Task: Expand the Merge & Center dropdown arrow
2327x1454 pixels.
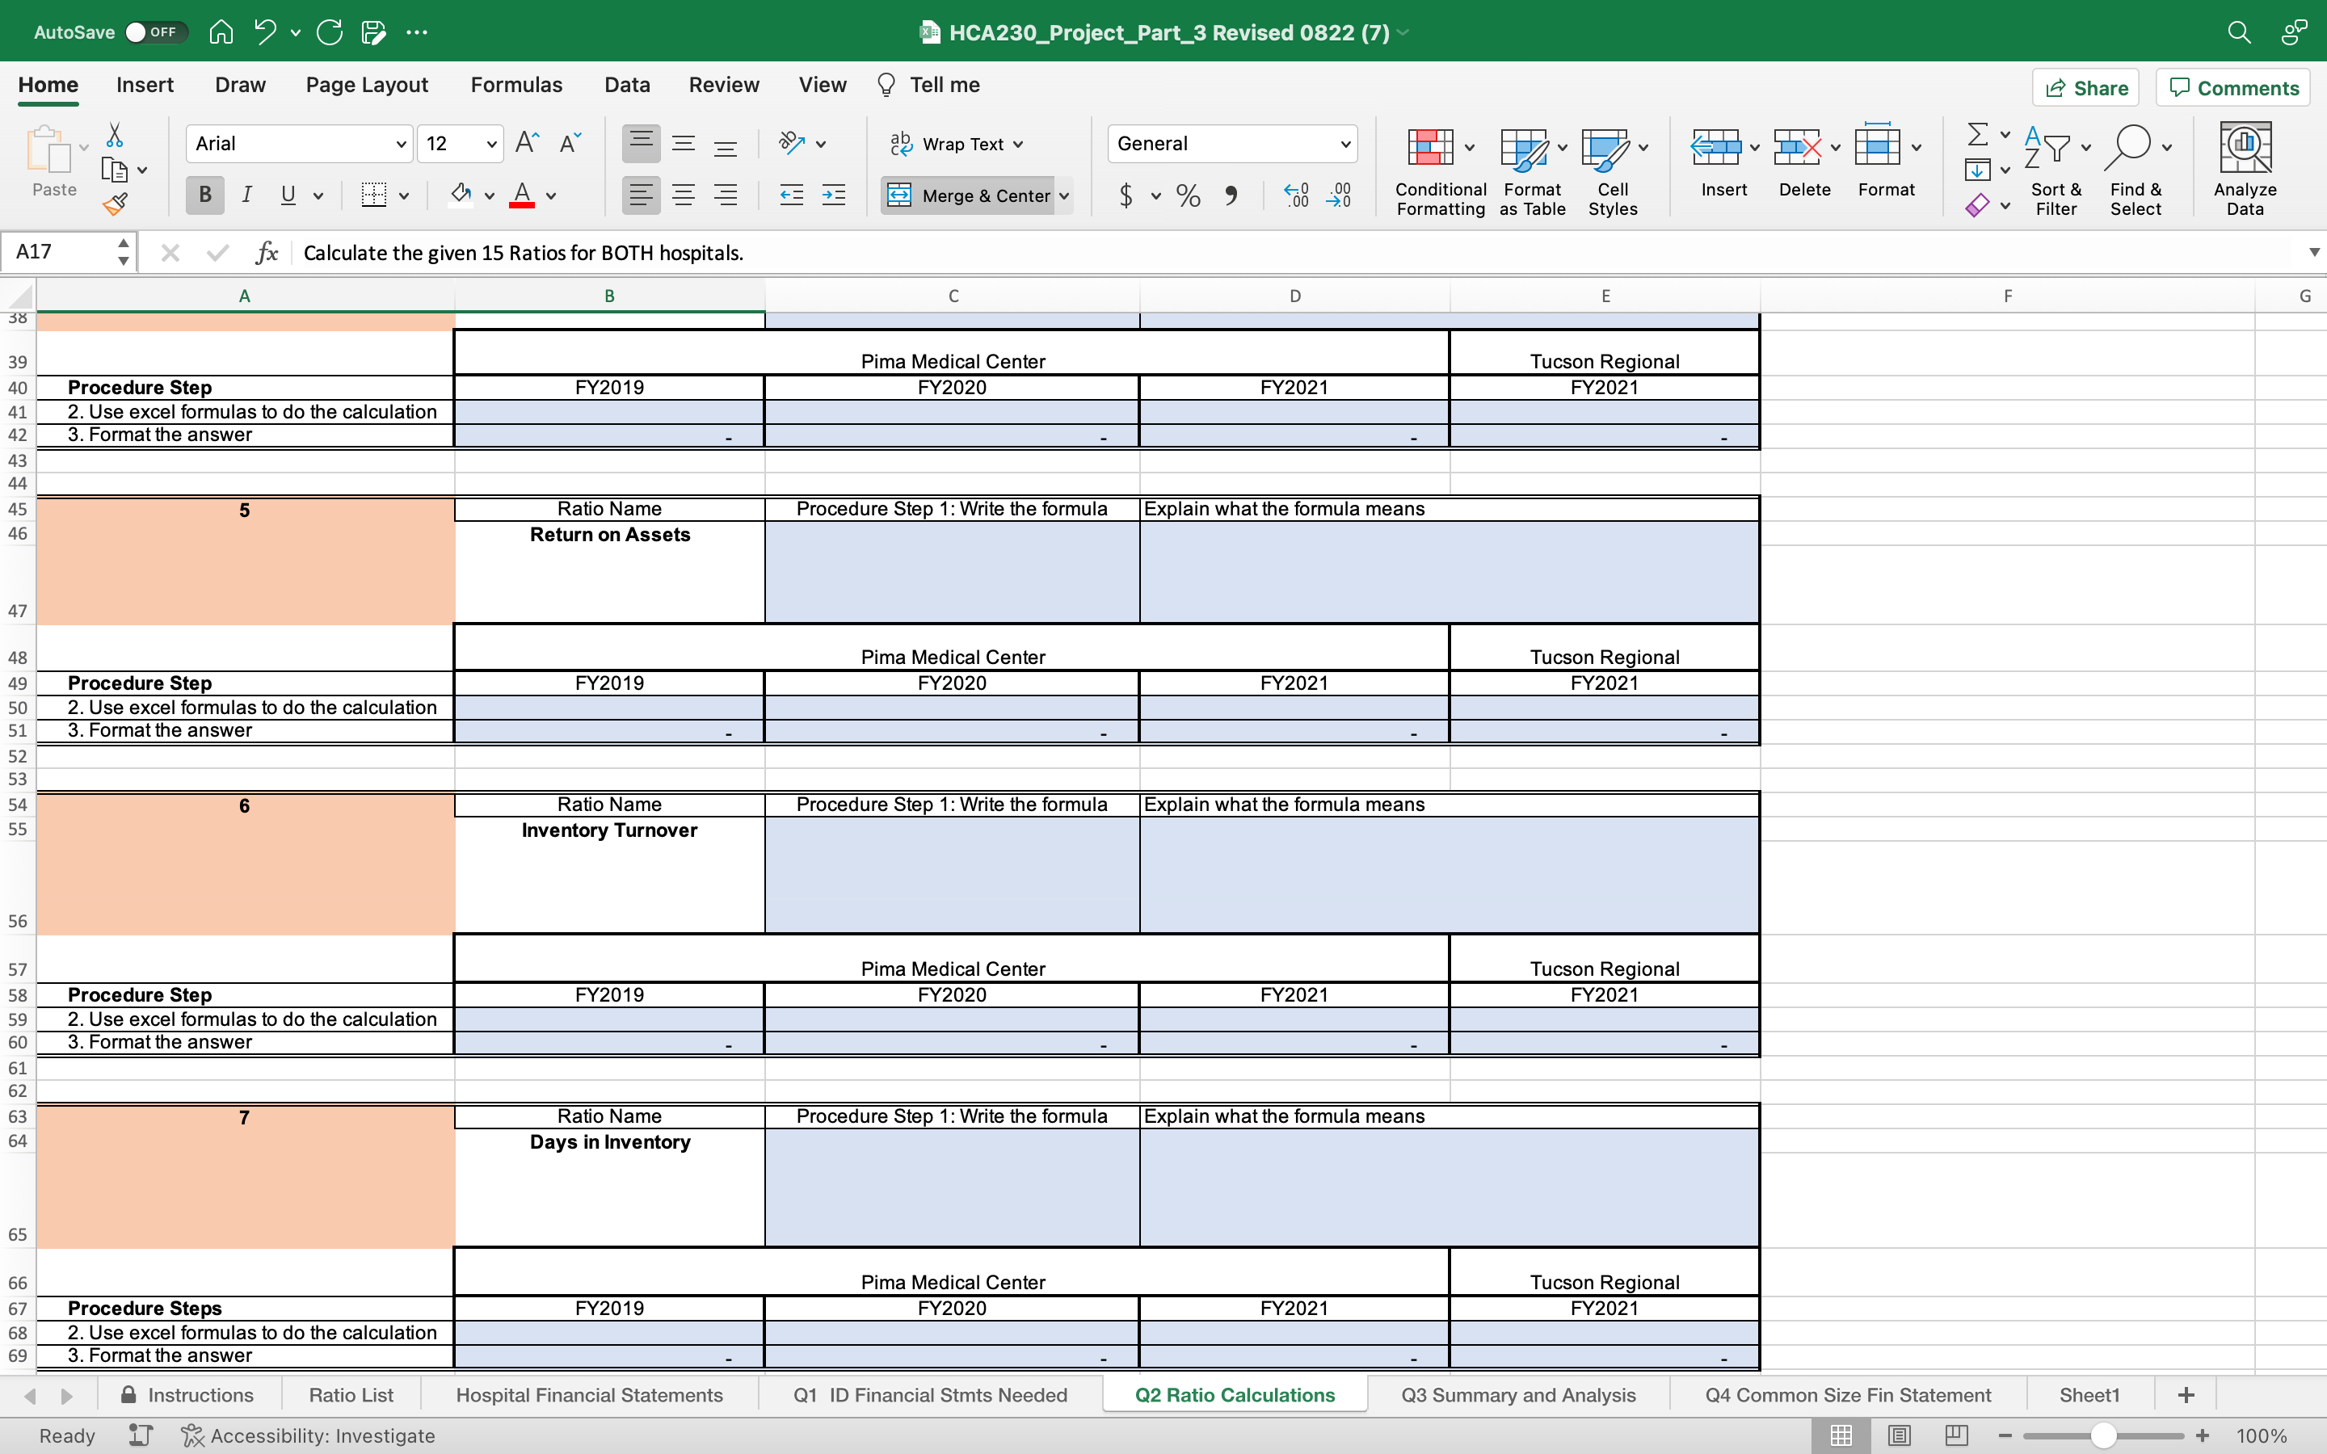Action: [x=1064, y=196]
